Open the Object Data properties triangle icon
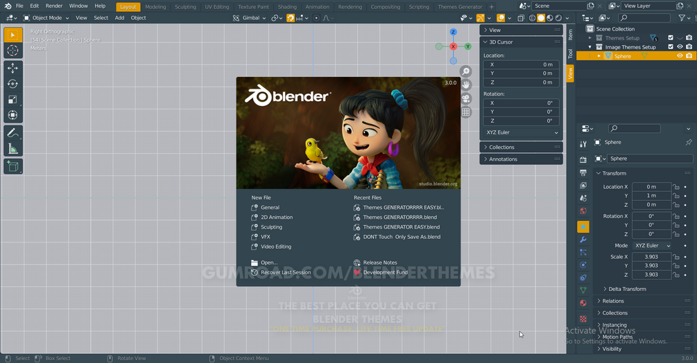Image resolution: width=697 pixels, height=363 pixels. [583, 290]
